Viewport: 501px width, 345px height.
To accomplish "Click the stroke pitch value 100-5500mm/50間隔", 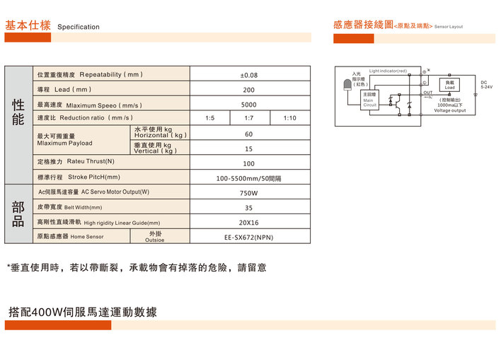I will pos(248,178).
